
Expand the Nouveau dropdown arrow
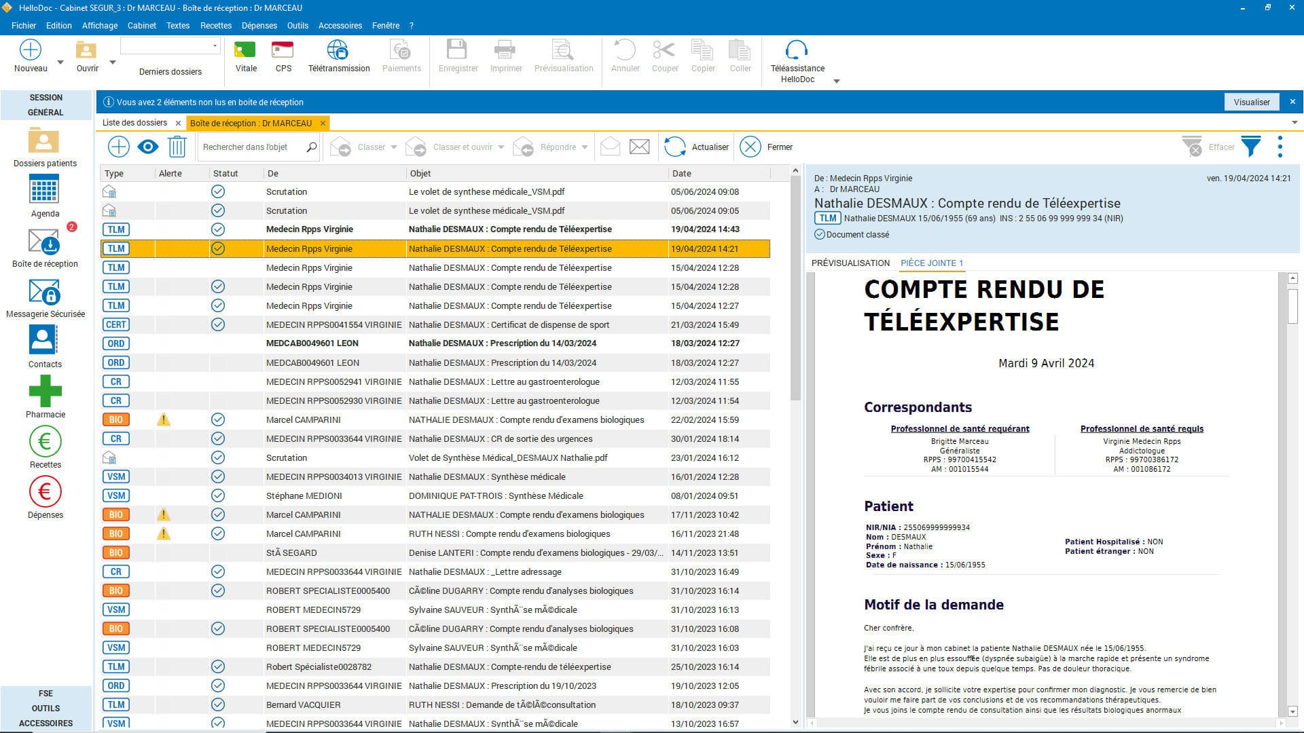[x=60, y=61]
